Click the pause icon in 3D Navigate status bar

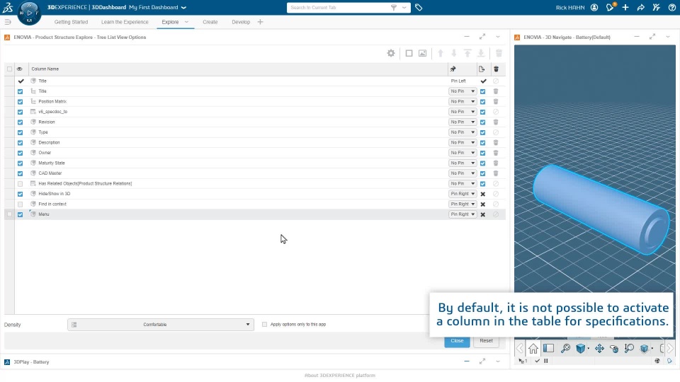[546, 361]
